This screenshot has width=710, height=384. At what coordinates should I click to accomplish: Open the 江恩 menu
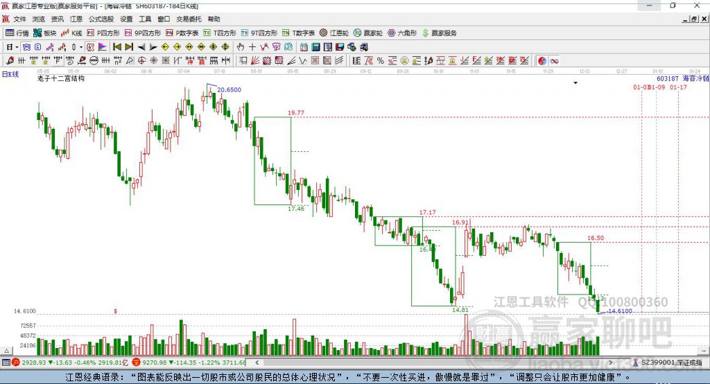coord(76,19)
